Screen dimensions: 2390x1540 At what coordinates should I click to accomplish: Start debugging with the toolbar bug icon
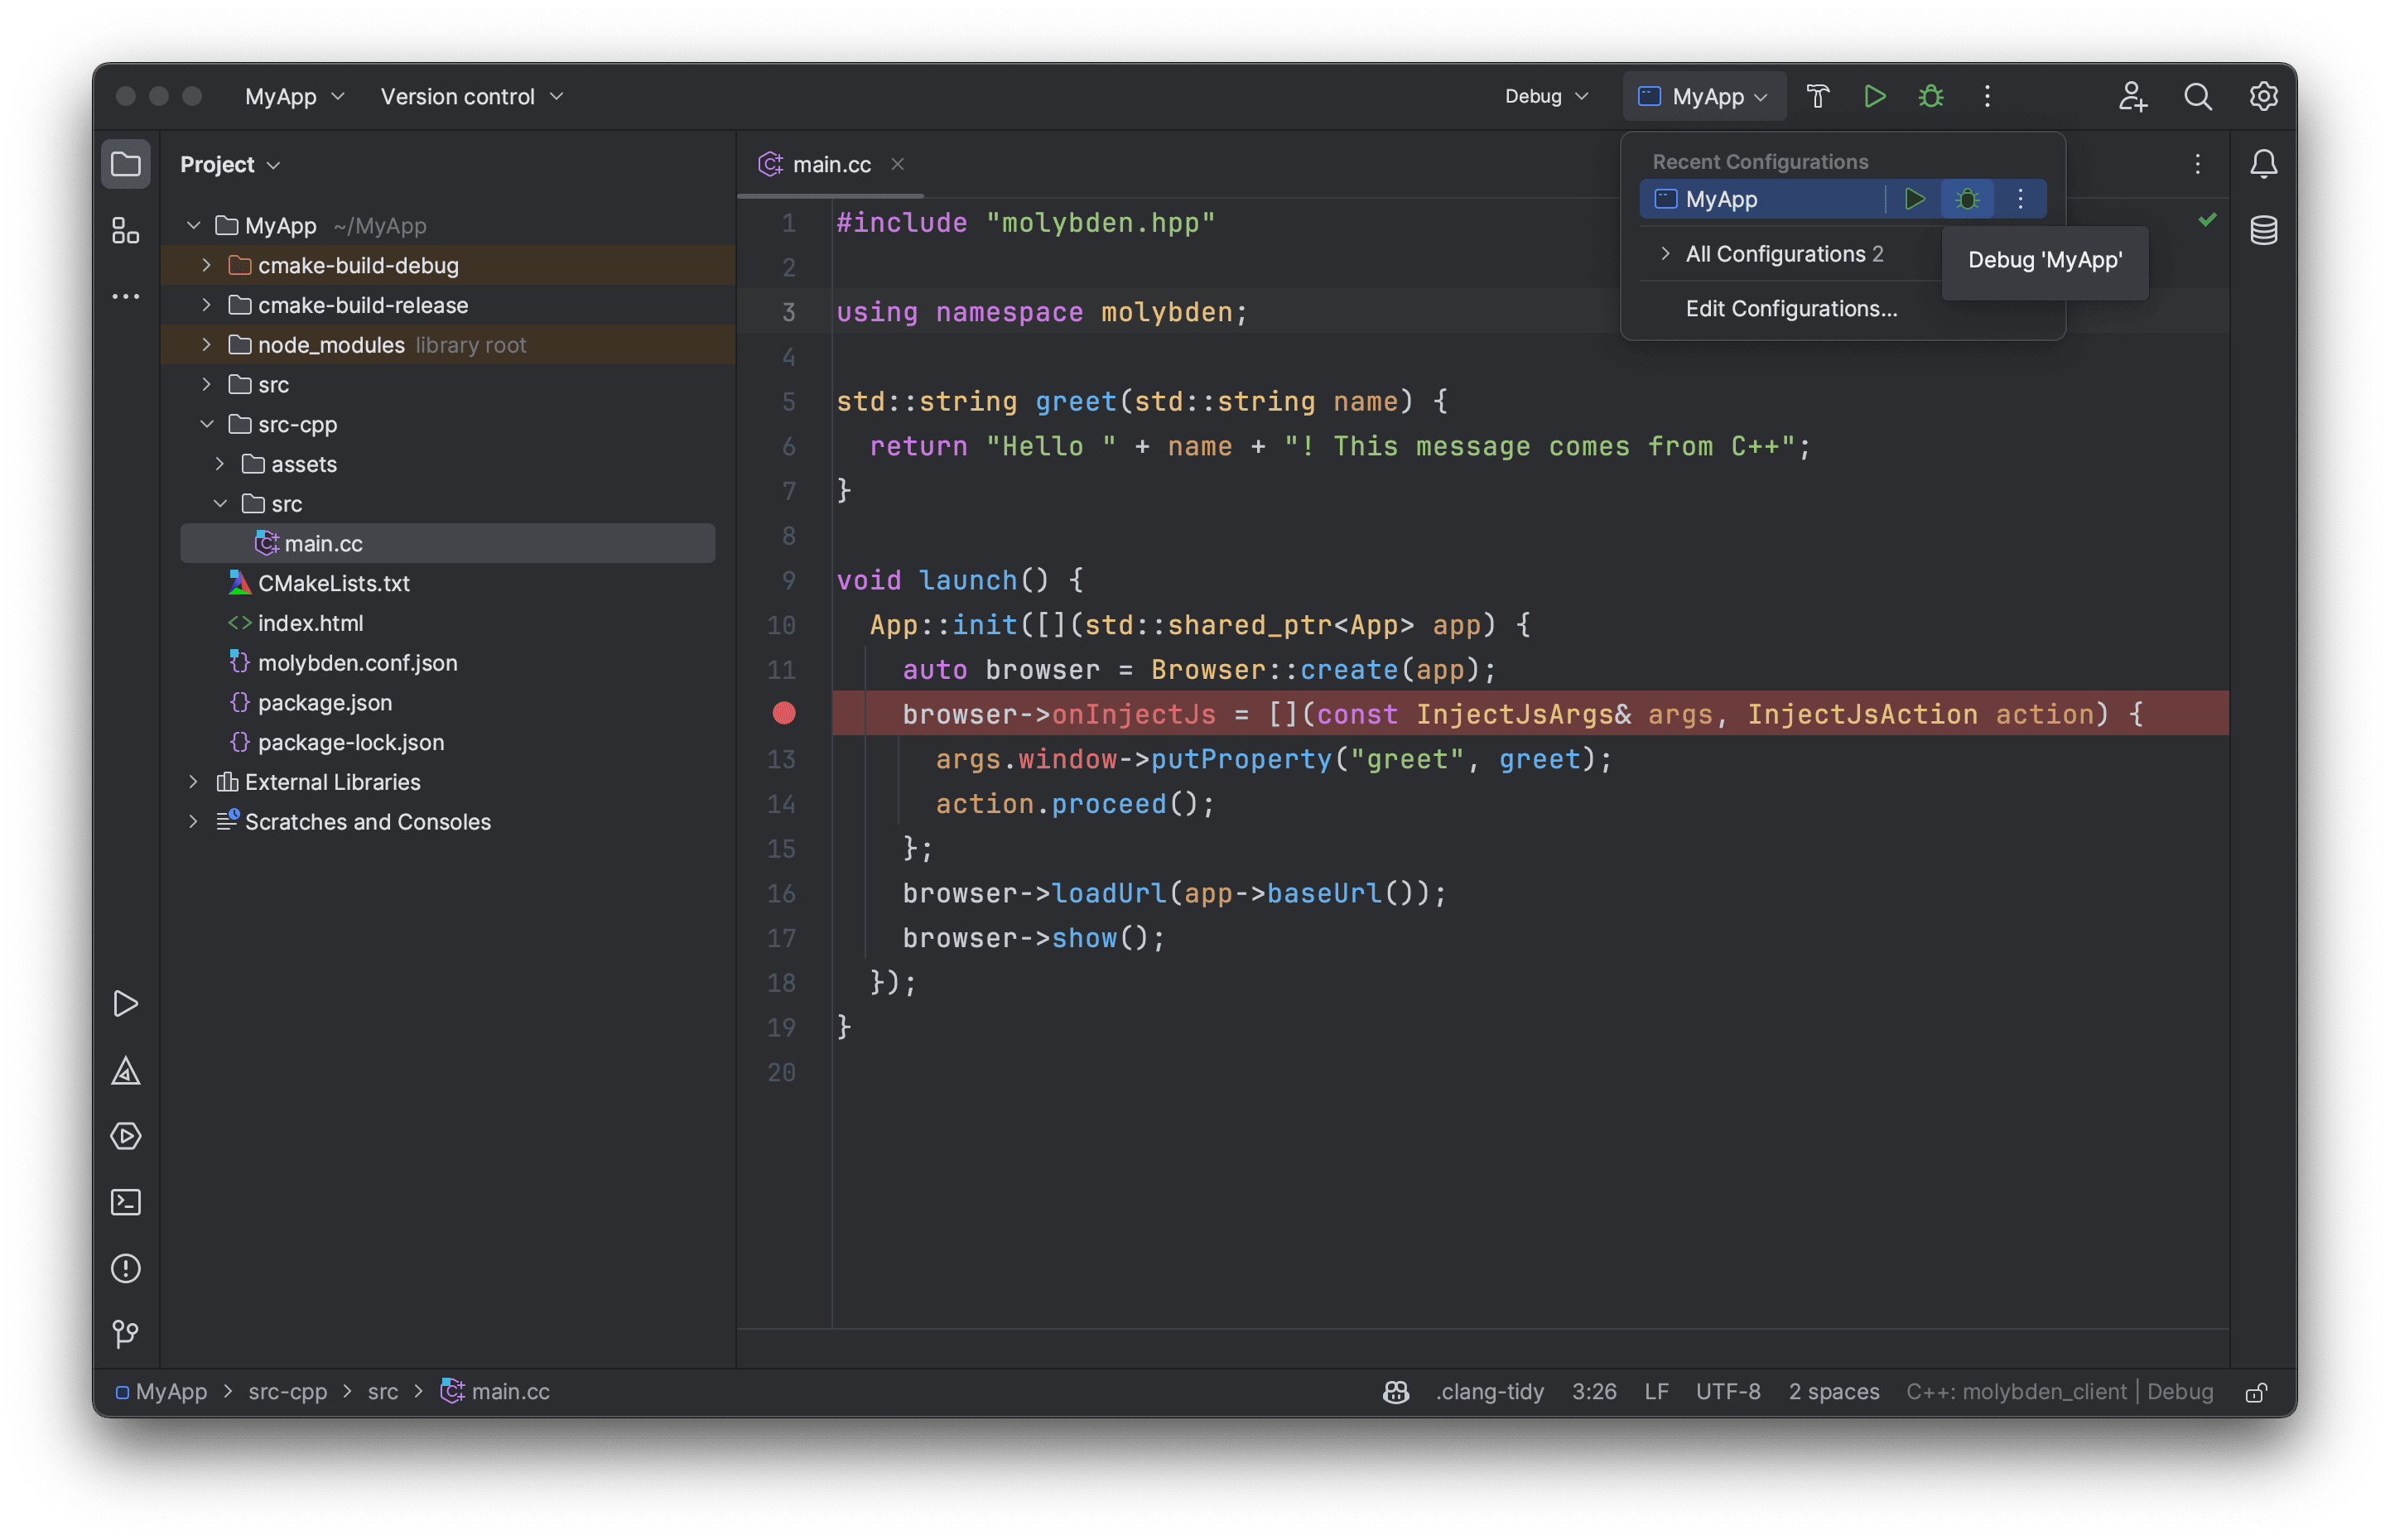click(1930, 96)
